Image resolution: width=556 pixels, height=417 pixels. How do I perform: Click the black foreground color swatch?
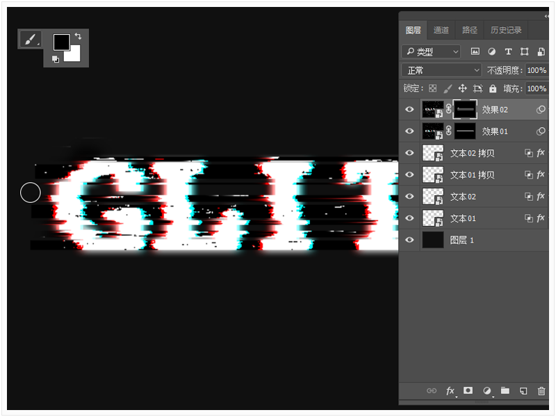(x=61, y=42)
